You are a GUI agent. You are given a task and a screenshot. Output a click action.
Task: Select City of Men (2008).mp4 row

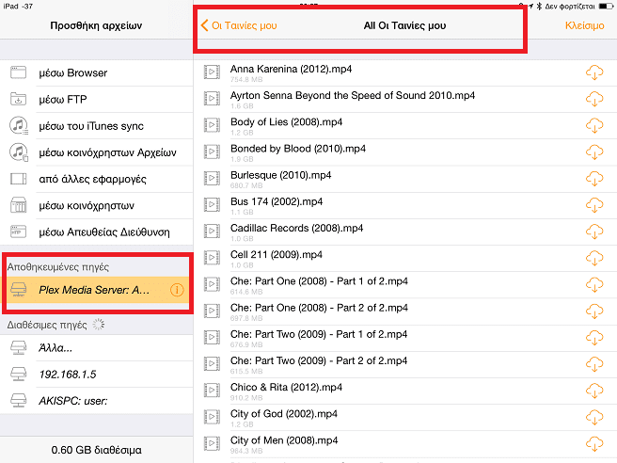405,444
